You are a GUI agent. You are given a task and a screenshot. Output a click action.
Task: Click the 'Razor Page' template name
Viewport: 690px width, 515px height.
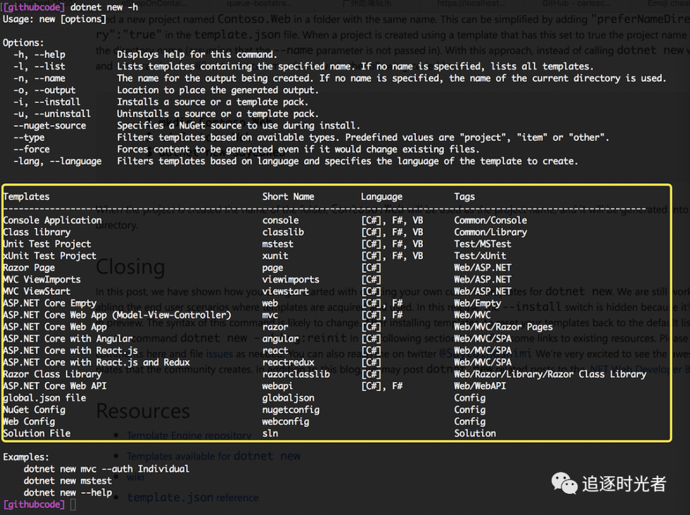click(29, 267)
